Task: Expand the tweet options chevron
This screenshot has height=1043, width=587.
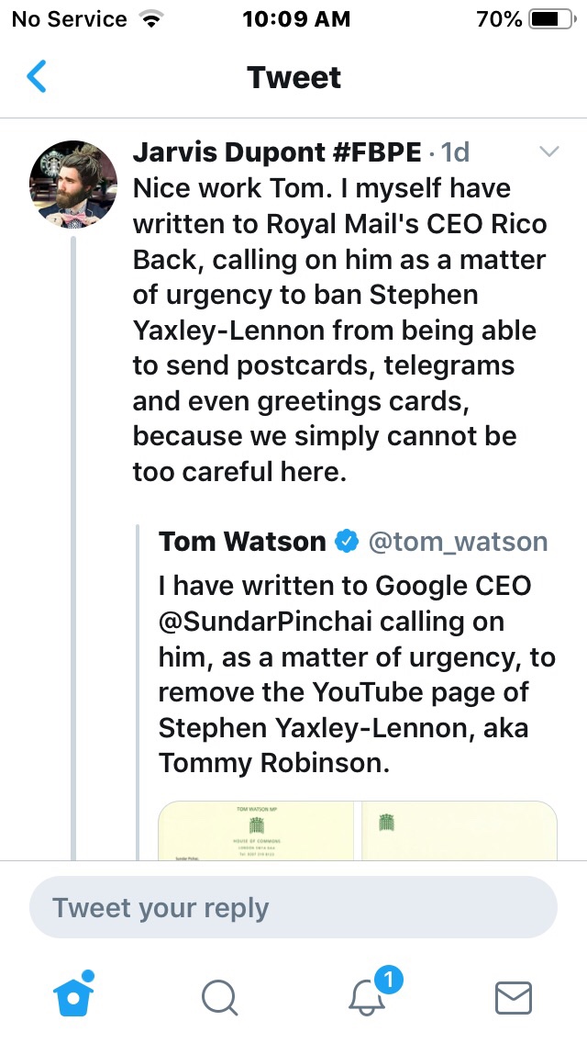Action: 548,152
